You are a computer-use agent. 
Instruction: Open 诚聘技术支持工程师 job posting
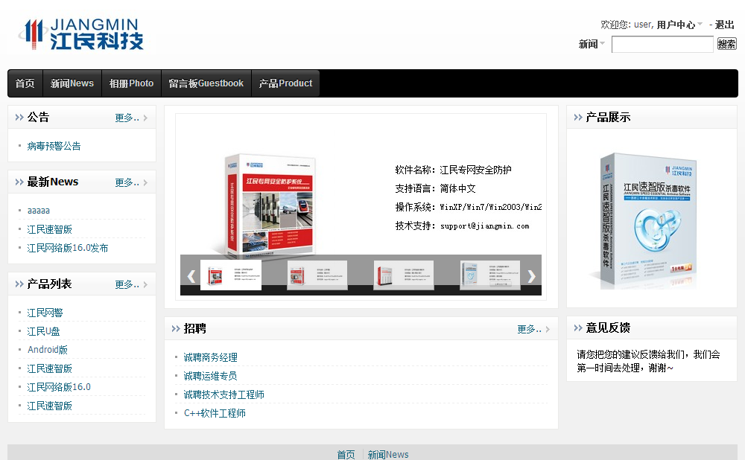click(x=224, y=394)
